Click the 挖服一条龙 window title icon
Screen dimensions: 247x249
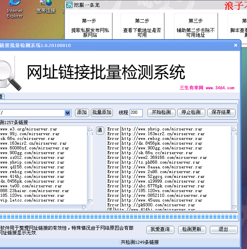(69, 5)
